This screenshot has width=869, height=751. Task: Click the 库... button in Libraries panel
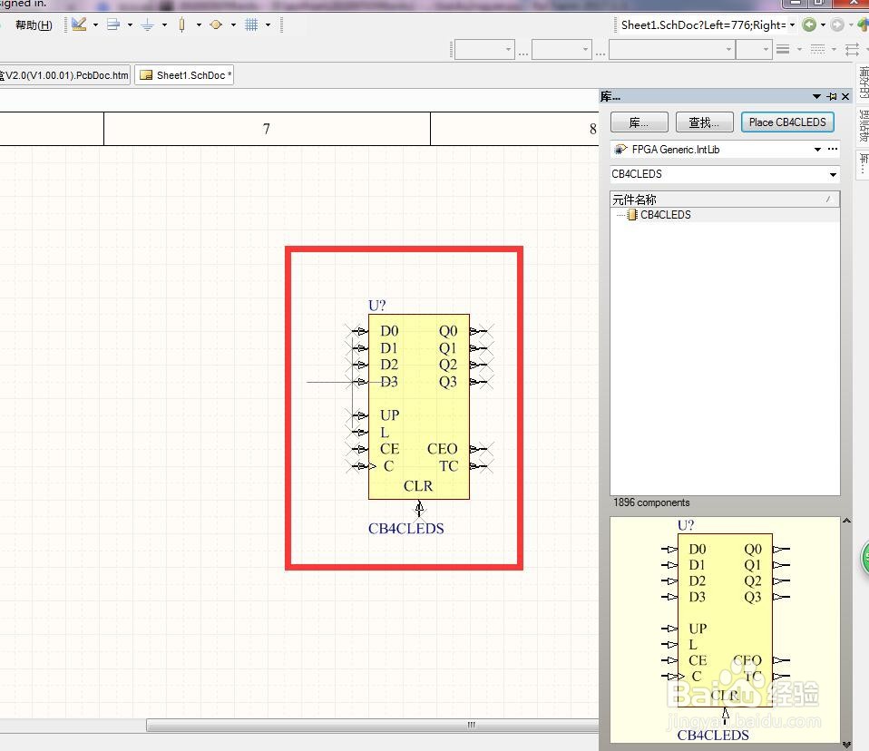tap(639, 122)
